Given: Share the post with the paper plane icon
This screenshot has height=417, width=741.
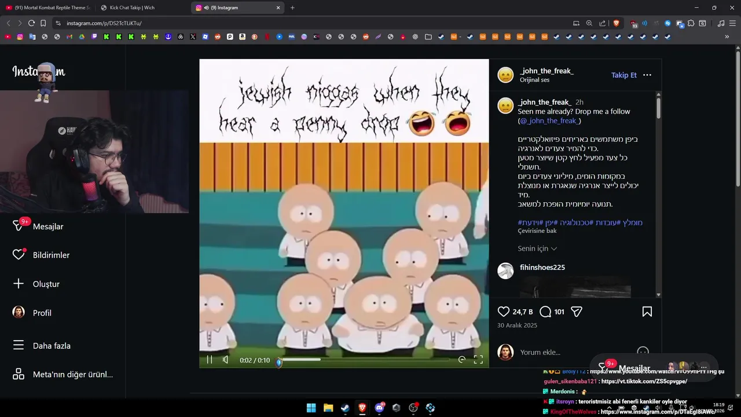Looking at the screenshot, I should (x=576, y=312).
